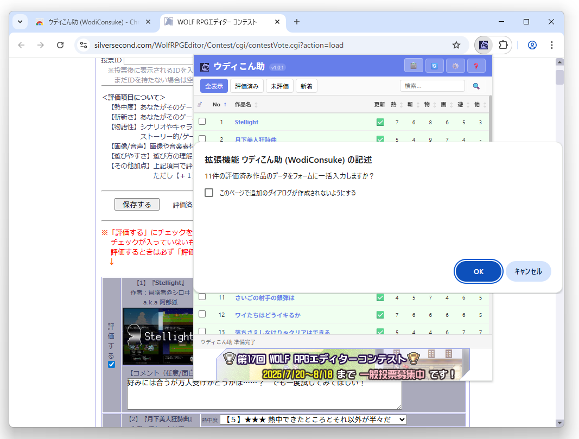The height and width of the screenshot is (439, 579).
Task: Enable suppressing additional dialogs on this page
Action: (x=208, y=192)
